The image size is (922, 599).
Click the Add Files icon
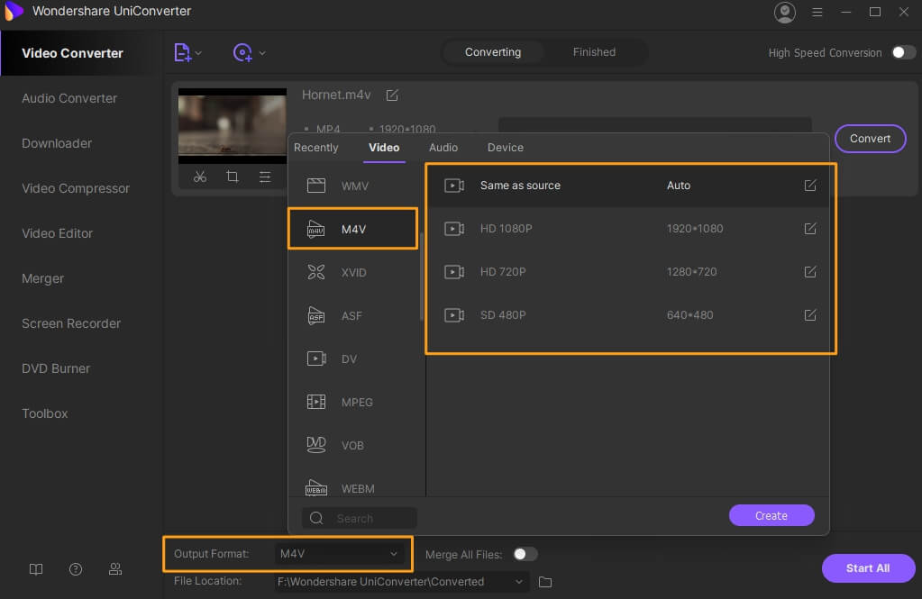point(182,52)
